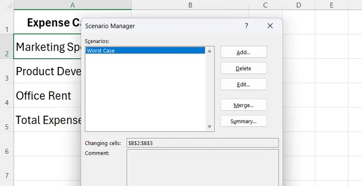This screenshot has width=362, height=186.
Task: Select row 5 header
Action: click(x=7, y=120)
